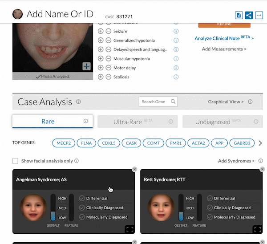Viewport: 267px width, 244px height.
Task: Open Analyze Clinical Note link
Action: 223,38
